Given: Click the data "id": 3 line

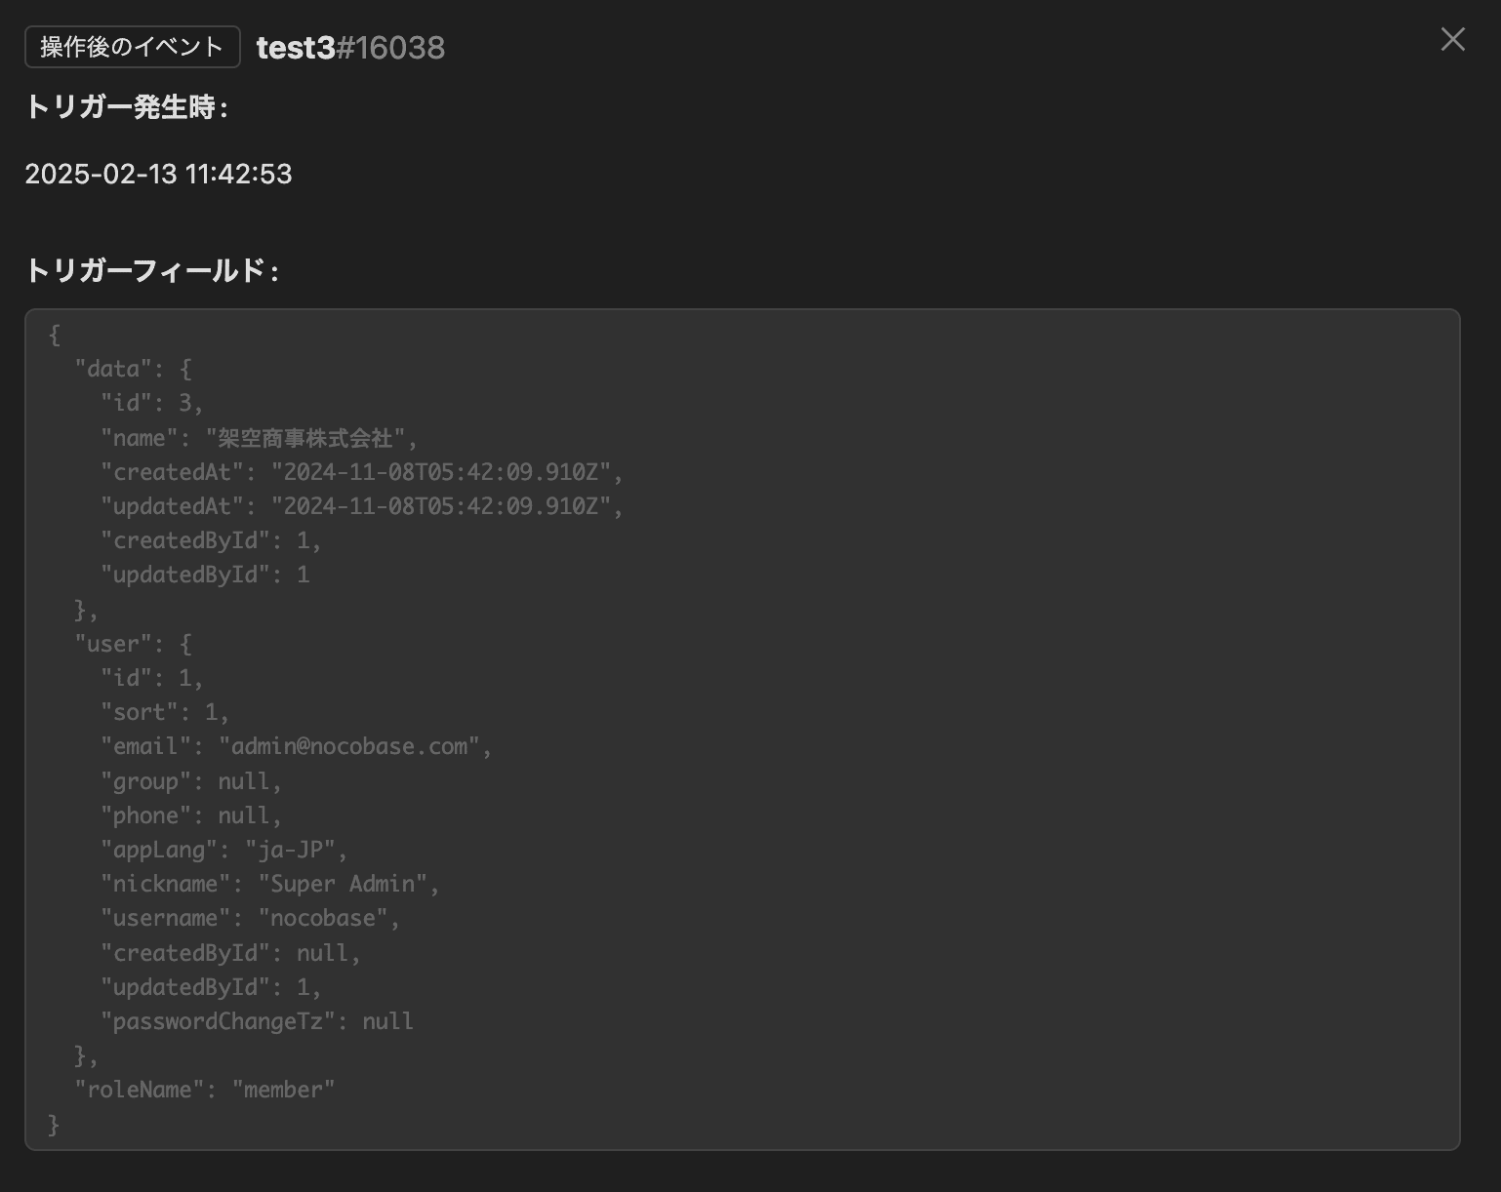Looking at the screenshot, I should [151, 403].
